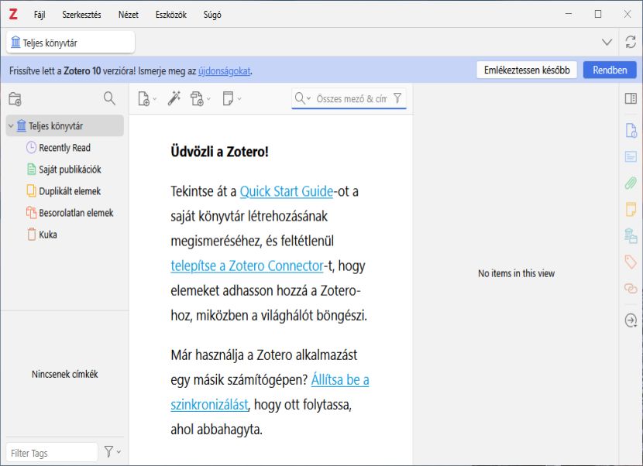Click the Recently Read clock icon

(x=31, y=148)
